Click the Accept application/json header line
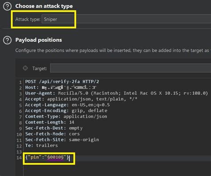The image size is (211, 176). tap(81, 99)
